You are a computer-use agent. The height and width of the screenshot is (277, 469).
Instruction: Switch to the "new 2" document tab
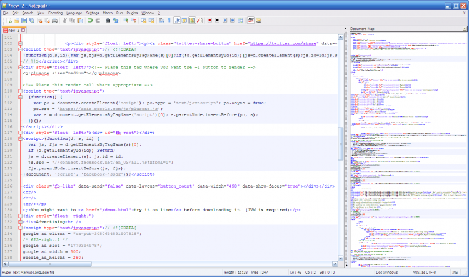(13, 29)
